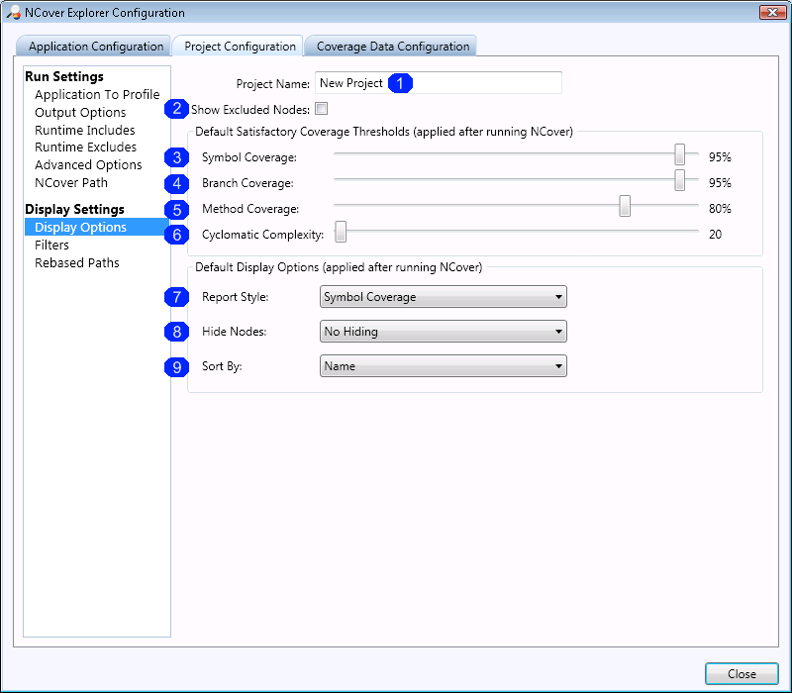Viewport: 792px width, 693px height.
Task: Click the Branch Coverage 95% value
Action: point(720,183)
